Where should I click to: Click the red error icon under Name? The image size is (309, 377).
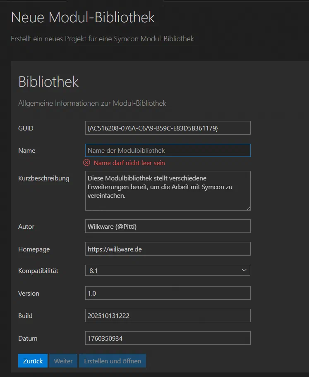click(x=87, y=163)
